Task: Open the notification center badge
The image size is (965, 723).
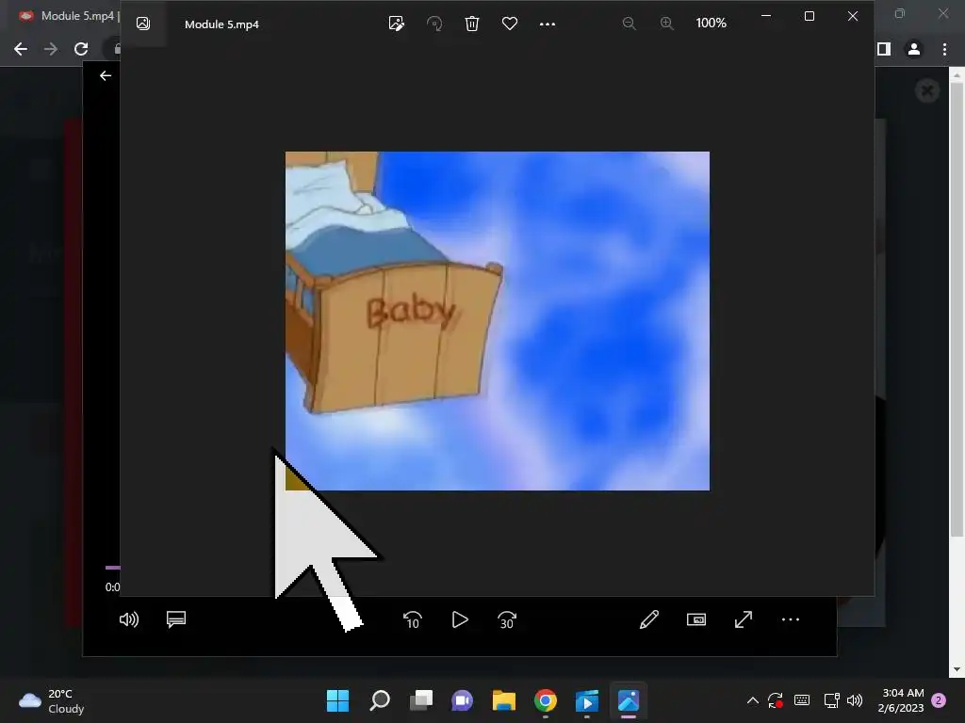Action: (x=939, y=700)
